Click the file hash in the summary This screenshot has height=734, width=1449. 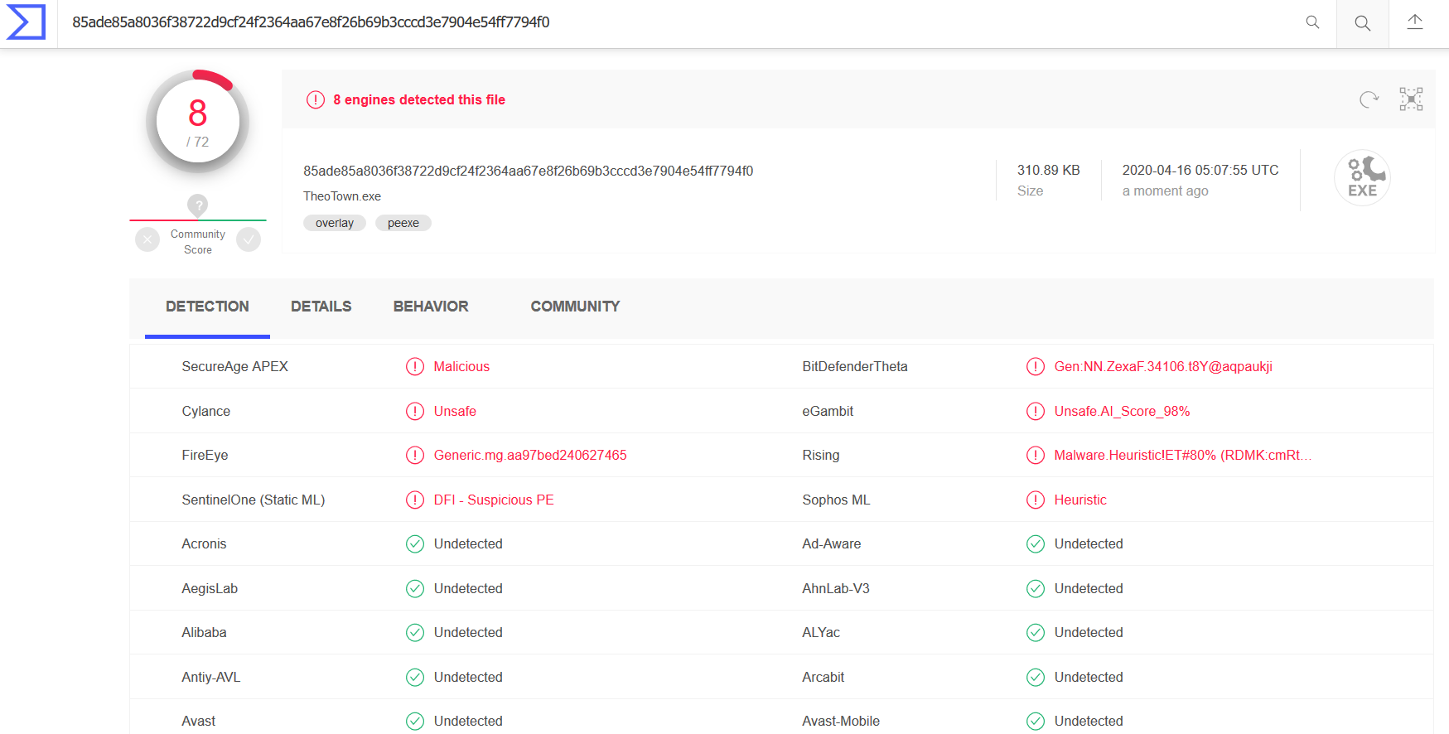(528, 171)
